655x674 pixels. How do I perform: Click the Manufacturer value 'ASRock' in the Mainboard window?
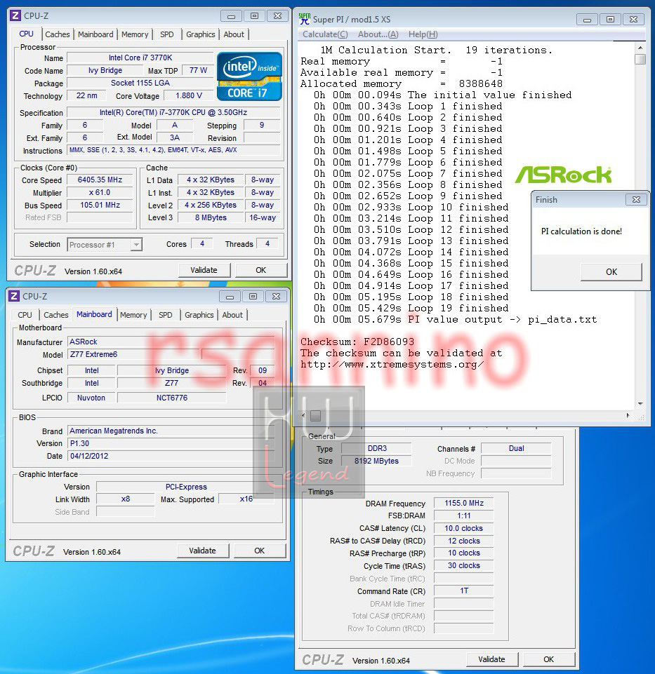171,342
